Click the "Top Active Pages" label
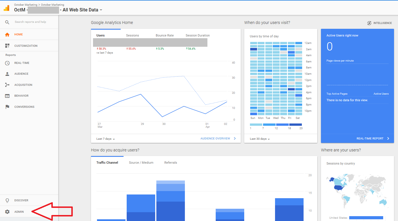 pos(337,94)
